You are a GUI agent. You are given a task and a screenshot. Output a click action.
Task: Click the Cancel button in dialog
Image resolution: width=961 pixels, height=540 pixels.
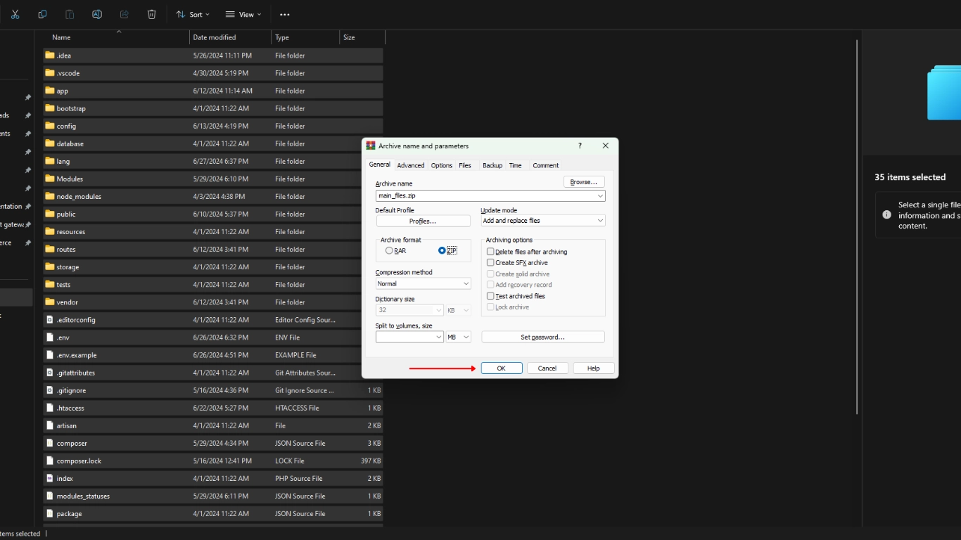click(547, 368)
